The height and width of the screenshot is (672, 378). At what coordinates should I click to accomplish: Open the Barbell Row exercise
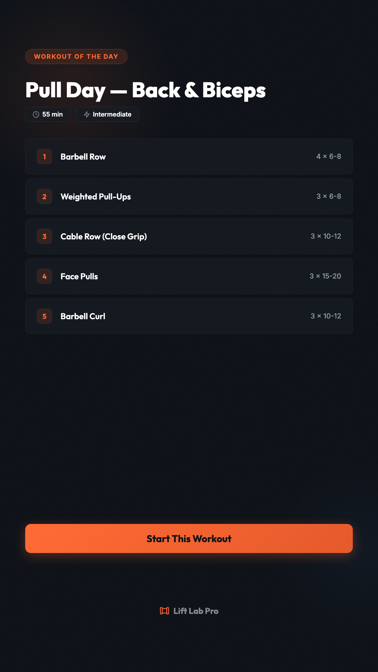pos(83,157)
